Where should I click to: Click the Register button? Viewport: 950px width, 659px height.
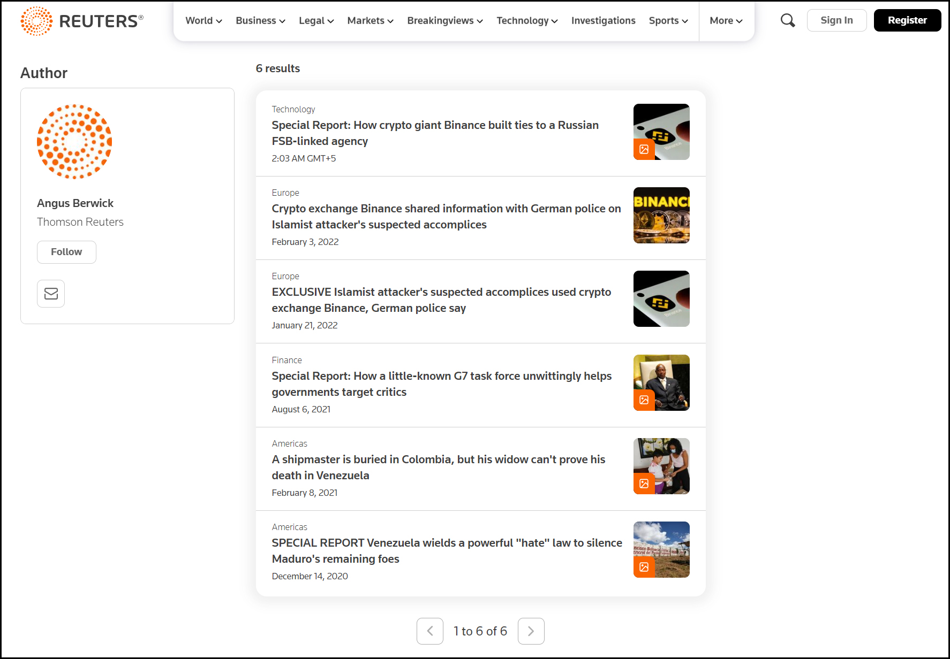point(907,20)
